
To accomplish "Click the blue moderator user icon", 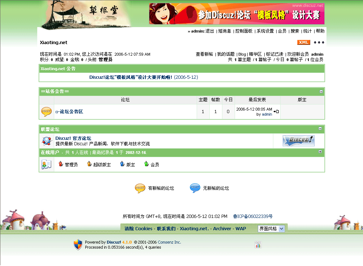I will [123, 164].
